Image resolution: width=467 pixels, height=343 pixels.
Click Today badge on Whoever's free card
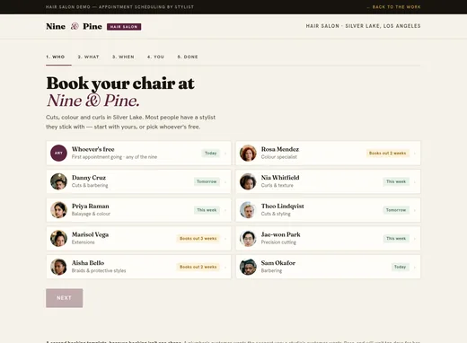[x=210, y=153]
